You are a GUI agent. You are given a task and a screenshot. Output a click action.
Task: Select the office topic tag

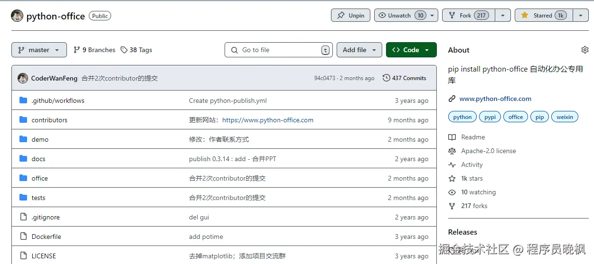coord(516,117)
